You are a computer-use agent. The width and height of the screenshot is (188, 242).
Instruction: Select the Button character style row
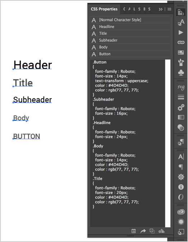[130, 54]
